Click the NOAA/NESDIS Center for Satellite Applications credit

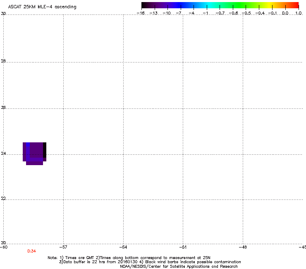179,267
